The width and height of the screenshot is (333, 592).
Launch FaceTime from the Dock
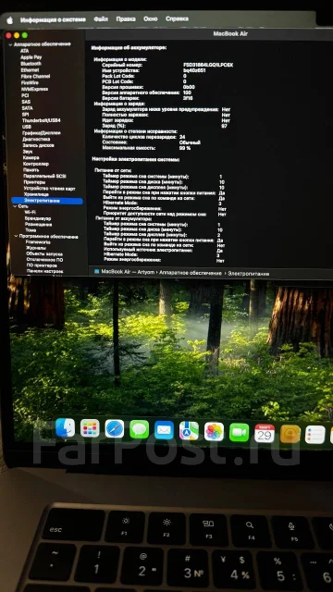pyautogui.click(x=240, y=433)
